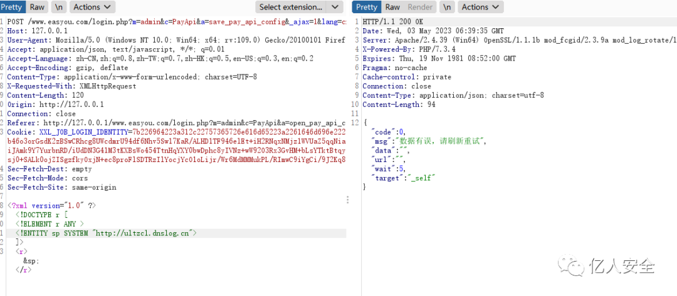Click the response Connection: close header
Image resolution: width=677 pixels, height=296 pixels.
pos(397,86)
